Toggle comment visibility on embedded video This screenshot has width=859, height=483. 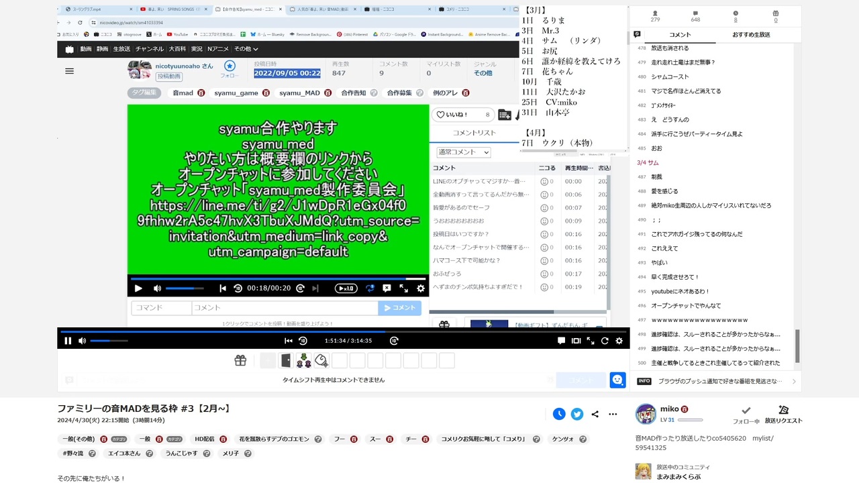point(387,288)
